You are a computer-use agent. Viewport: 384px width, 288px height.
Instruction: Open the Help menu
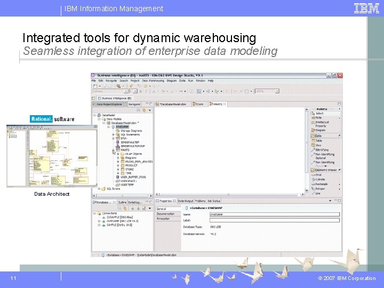210,81
